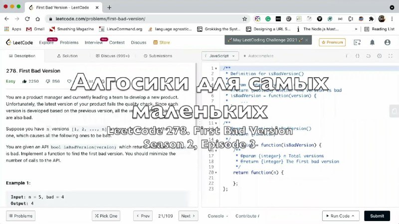Screen dimensions: 399x224
Task: Click the thumbs up like icon
Action: (24, 81)
